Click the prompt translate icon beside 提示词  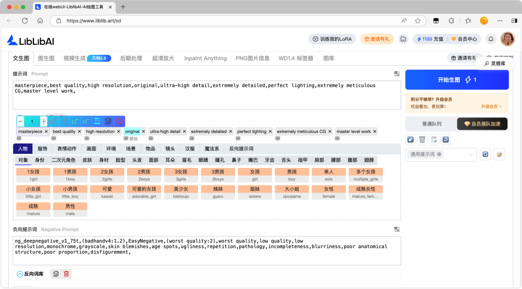pyautogui.click(x=397, y=74)
